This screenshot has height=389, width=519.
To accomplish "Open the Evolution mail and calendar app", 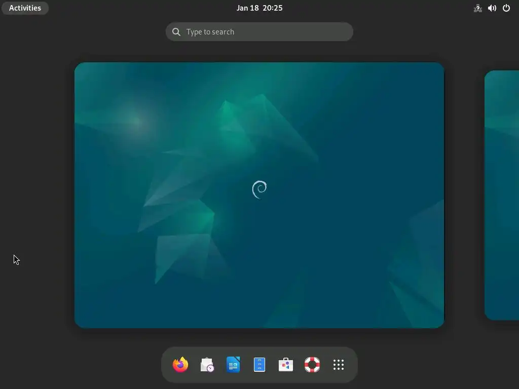I will [x=207, y=365].
